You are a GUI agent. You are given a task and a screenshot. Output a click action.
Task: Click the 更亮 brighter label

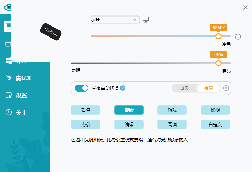(226, 71)
